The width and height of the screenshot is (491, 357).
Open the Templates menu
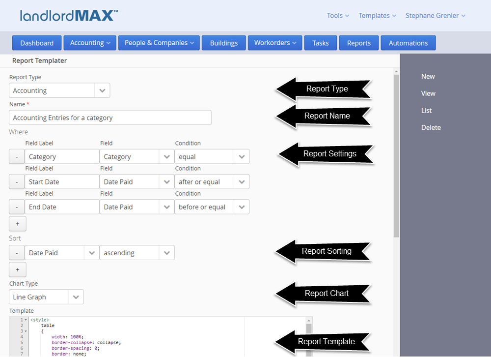(x=377, y=16)
